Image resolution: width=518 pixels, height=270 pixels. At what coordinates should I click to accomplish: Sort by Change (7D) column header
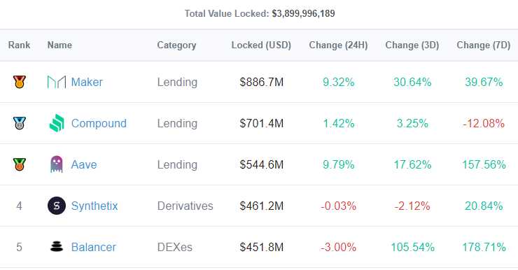click(483, 45)
